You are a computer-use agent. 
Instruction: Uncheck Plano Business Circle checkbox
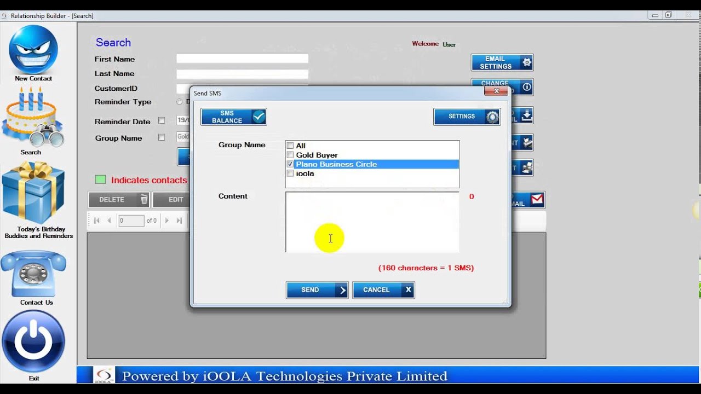pos(290,164)
